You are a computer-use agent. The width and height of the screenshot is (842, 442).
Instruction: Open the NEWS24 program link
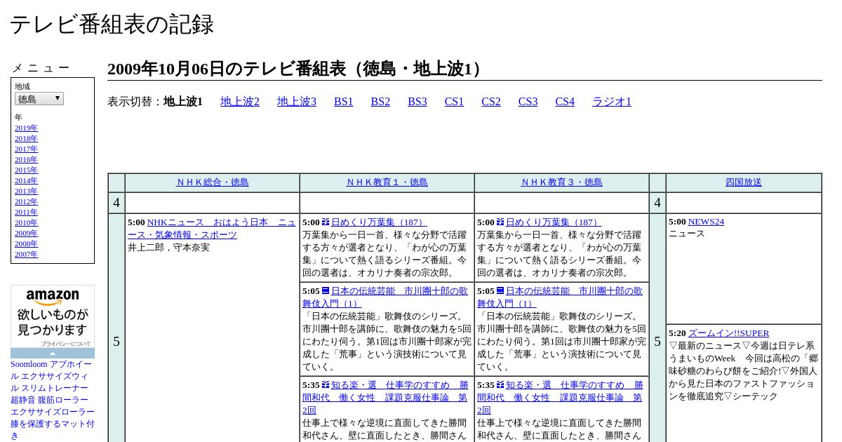pyautogui.click(x=706, y=222)
